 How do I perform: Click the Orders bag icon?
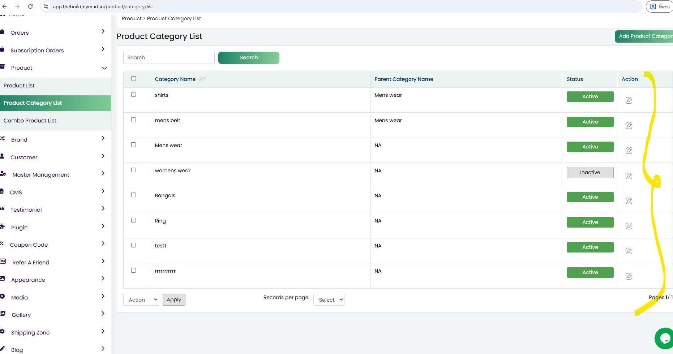(x=2, y=32)
